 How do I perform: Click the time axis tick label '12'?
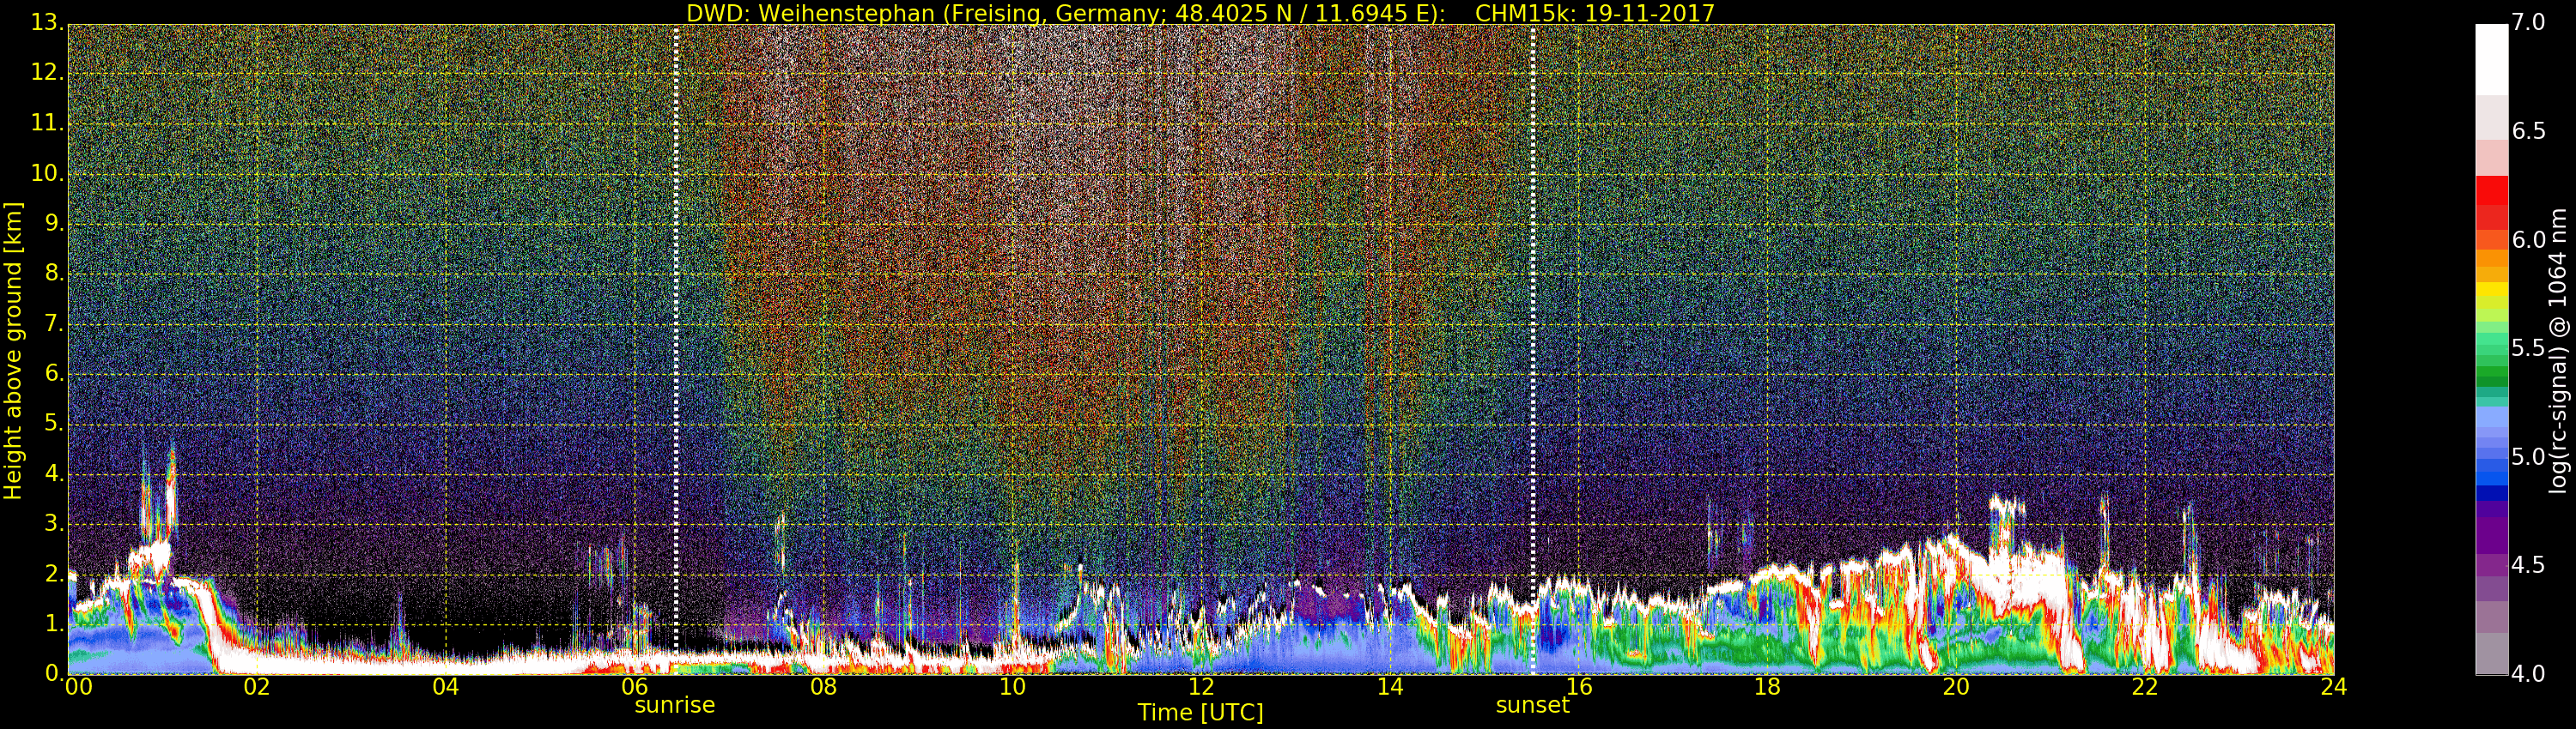1201,687
